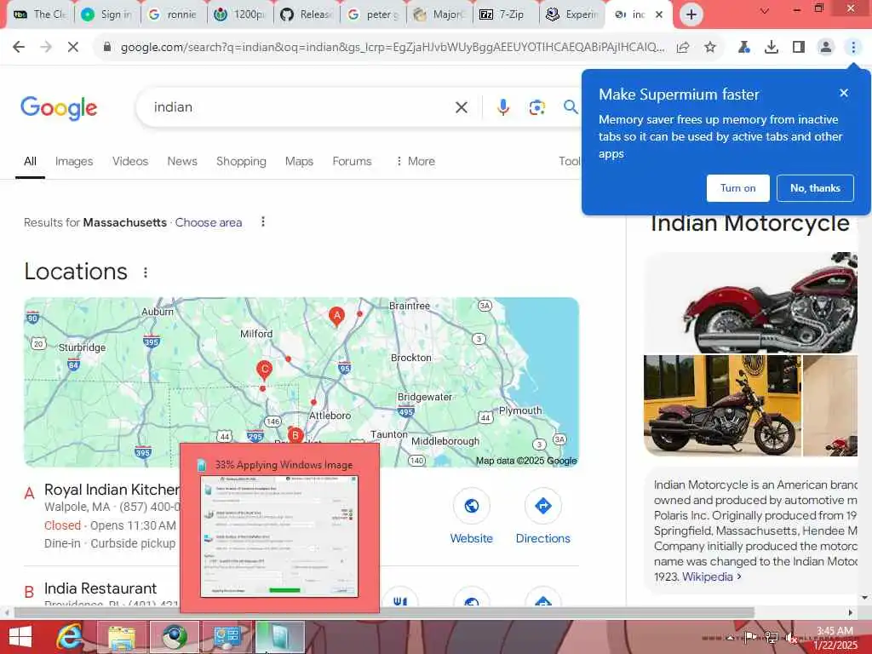Focus the browser address bar URL
This screenshot has height=654, width=872.
pyautogui.click(x=392, y=48)
